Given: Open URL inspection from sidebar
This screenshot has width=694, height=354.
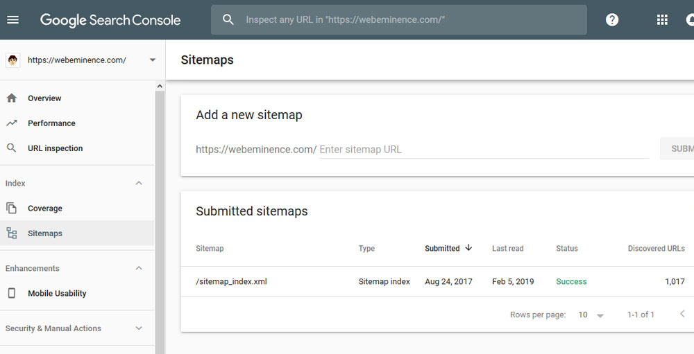Looking at the screenshot, I should [x=56, y=148].
